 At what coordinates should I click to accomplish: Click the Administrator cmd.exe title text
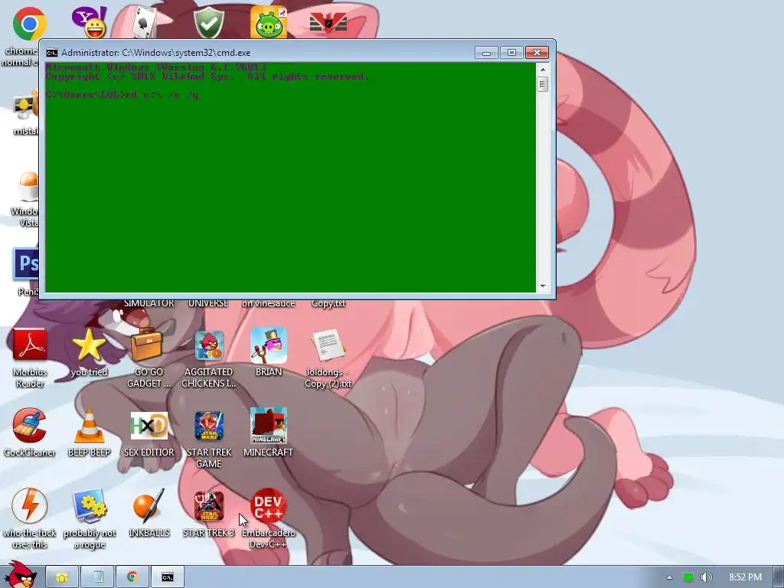156,53
